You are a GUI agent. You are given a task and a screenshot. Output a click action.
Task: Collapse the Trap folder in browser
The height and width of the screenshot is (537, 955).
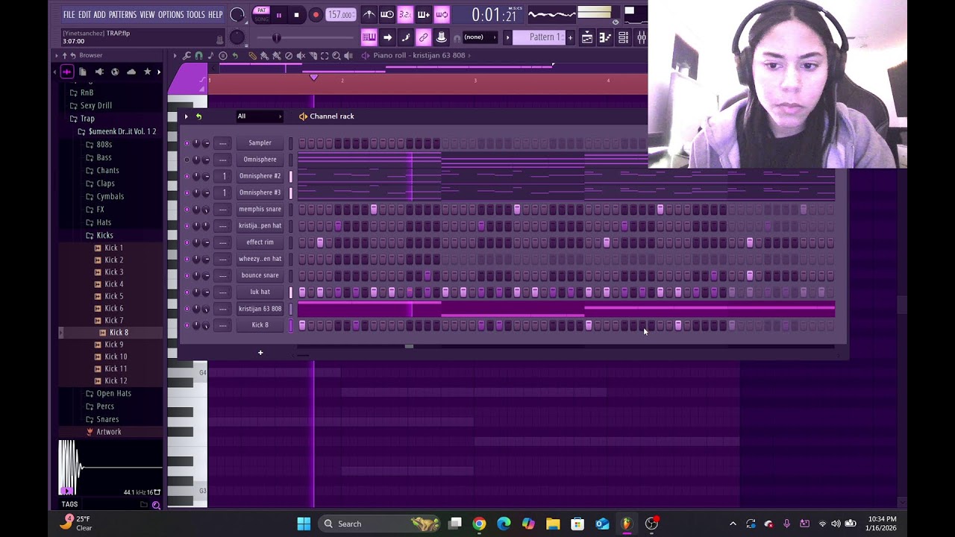(87, 119)
